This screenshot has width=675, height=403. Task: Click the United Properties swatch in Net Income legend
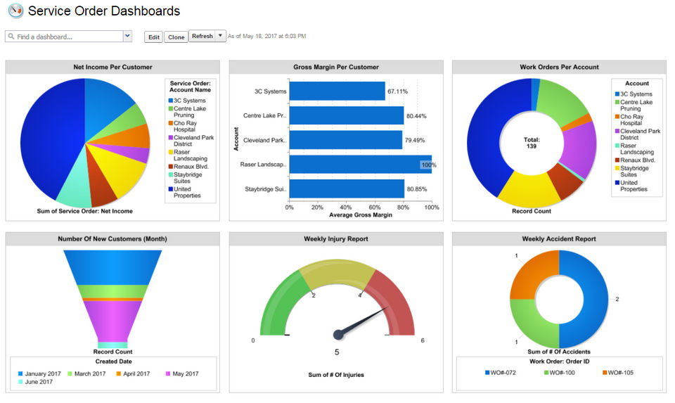170,189
